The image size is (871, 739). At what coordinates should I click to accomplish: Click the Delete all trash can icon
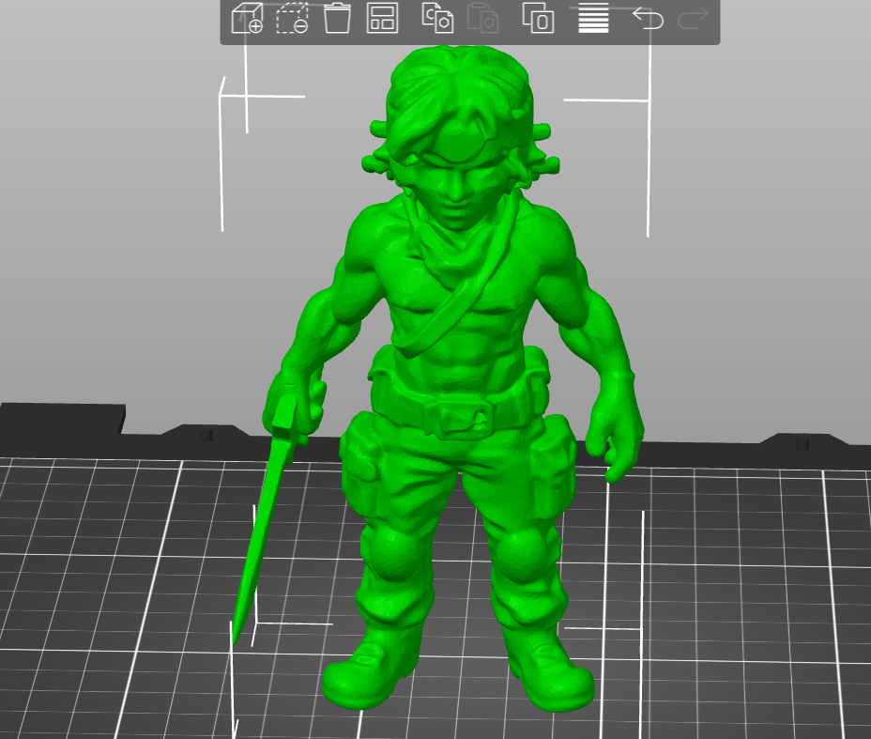click(337, 19)
